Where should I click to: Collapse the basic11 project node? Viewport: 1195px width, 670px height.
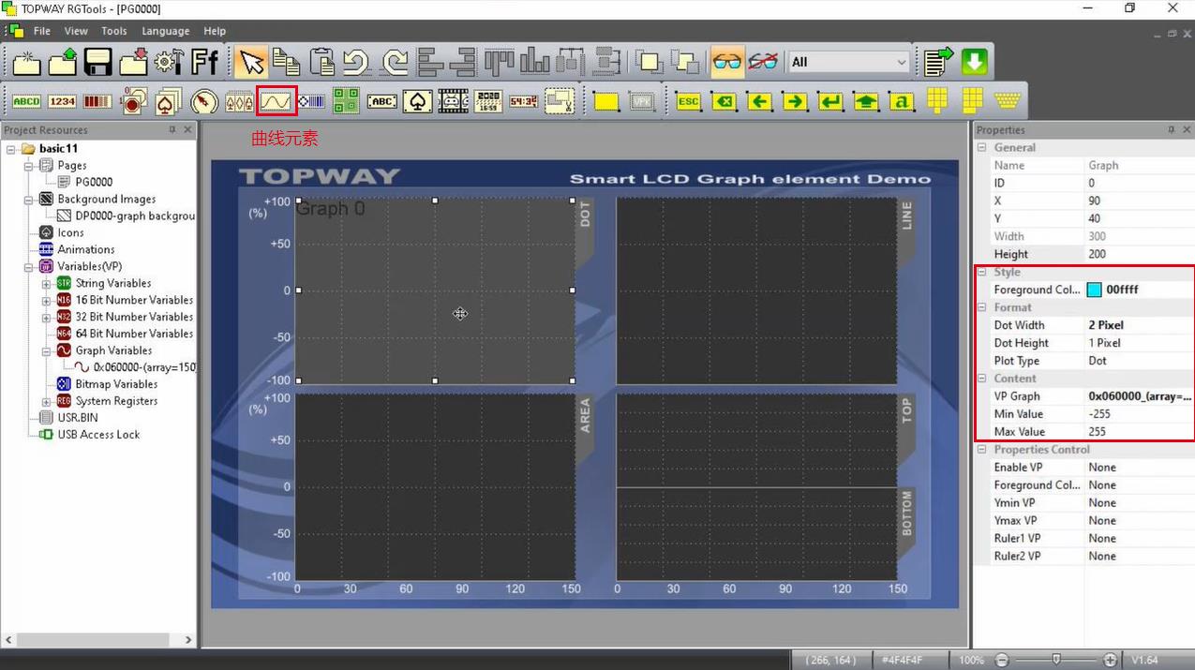click(11, 148)
